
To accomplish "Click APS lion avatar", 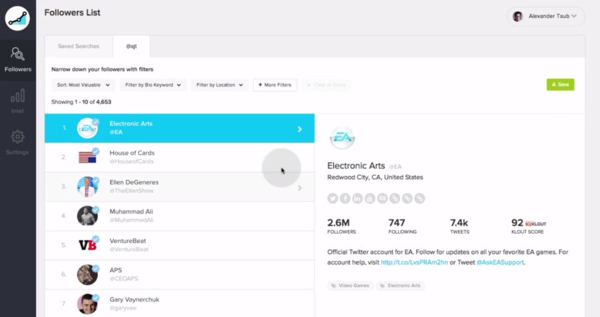I will (x=87, y=274).
